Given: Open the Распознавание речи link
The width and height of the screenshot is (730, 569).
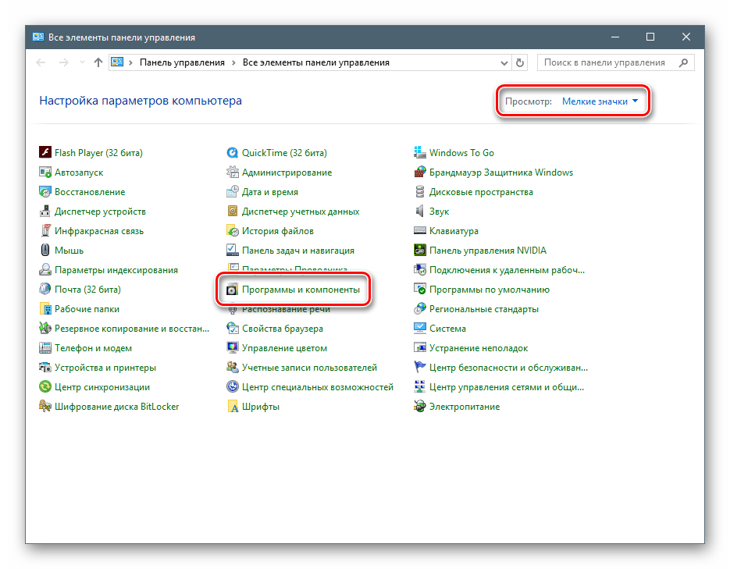Looking at the screenshot, I should (286, 310).
